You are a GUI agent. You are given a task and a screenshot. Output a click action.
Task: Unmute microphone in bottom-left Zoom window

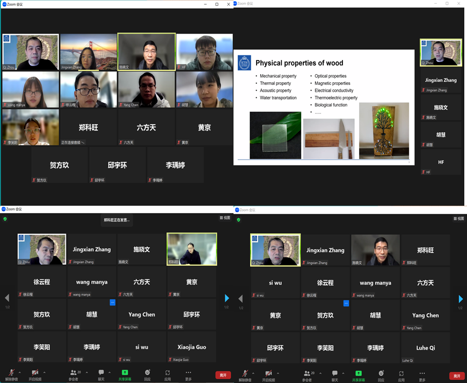coord(12,373)
